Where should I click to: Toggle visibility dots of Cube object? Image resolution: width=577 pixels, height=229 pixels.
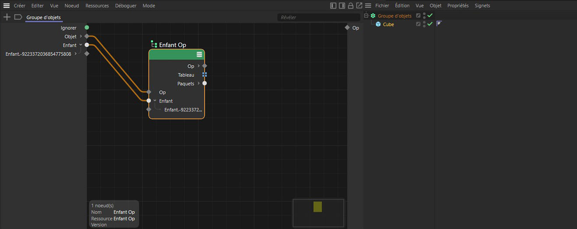tap(424, 24)
